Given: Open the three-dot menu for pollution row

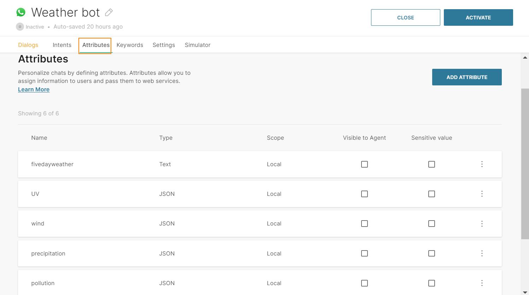Looking at the screenshot, I should coord(482,283).
